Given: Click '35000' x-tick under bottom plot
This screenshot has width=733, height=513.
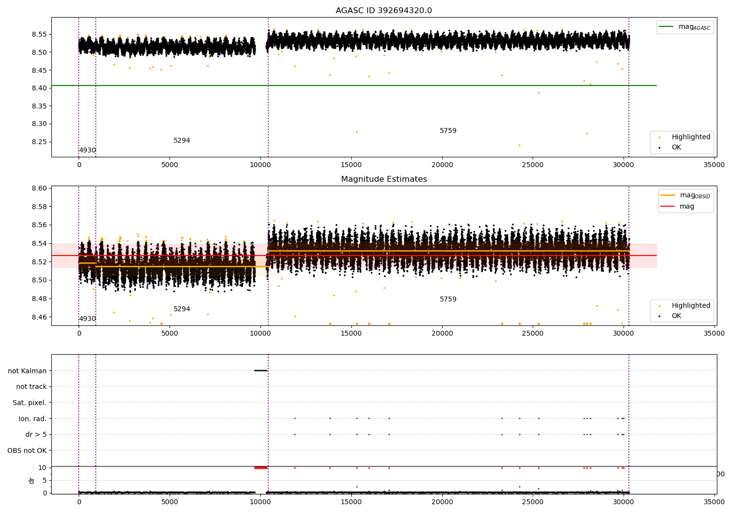Looking at the screenshot, I should [714, 501].
